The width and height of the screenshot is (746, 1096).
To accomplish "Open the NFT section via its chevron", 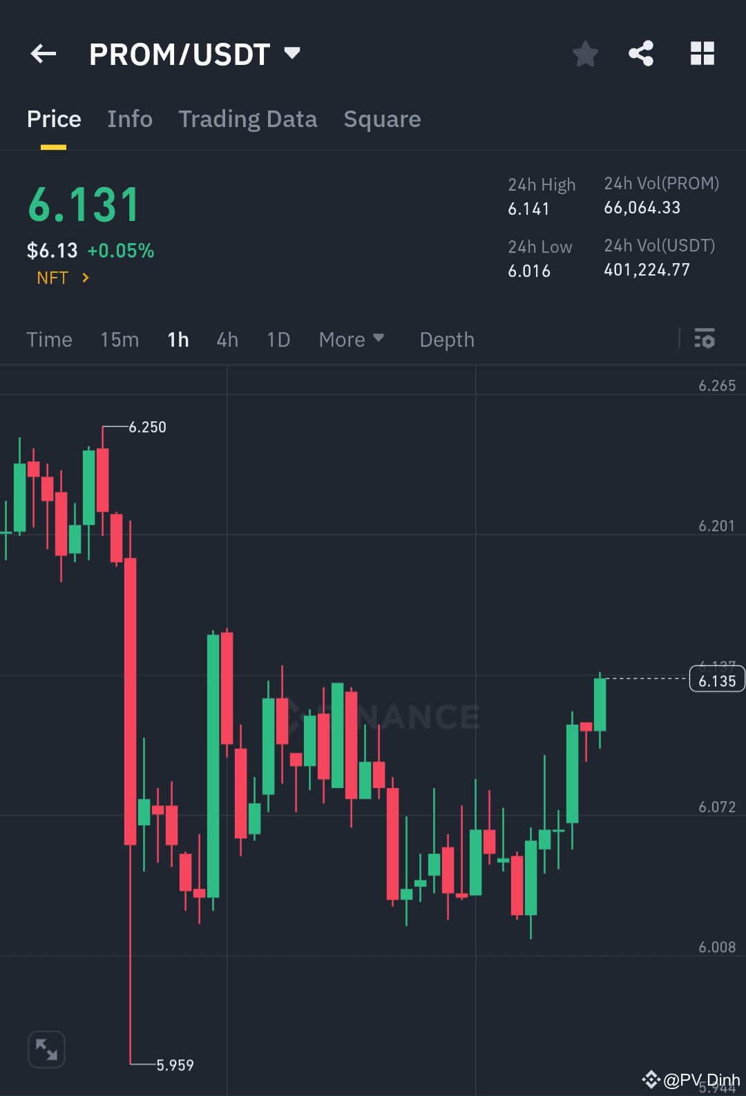I will coord(85,278).
